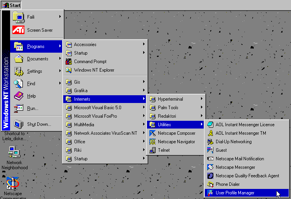The width and height of the screenshot is (291, 199).
Task: Expand the Accessories submenu arrow
Action: tap(144, 44)
